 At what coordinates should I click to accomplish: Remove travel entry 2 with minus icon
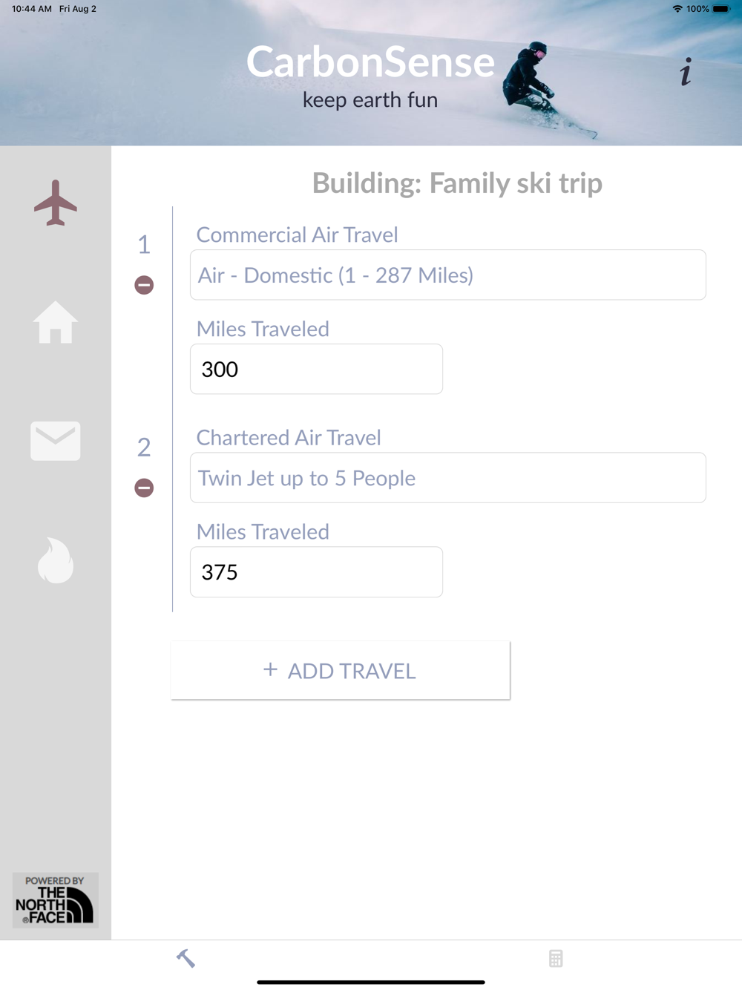(x=144, y=488)
